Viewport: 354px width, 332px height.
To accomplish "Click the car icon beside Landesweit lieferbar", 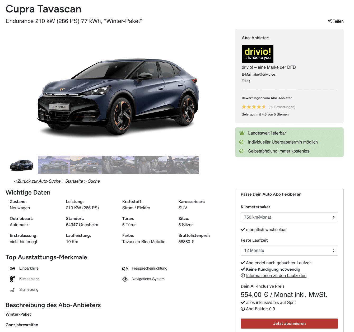I will 241,133.
